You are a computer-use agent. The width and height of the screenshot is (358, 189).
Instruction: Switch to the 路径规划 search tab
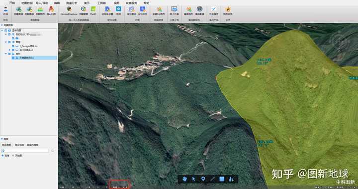pos(19,145)
